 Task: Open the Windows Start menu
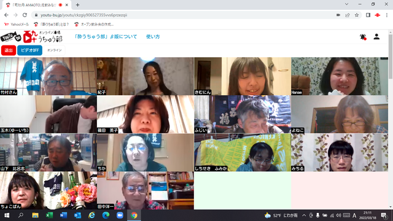(x=7, y=215)
